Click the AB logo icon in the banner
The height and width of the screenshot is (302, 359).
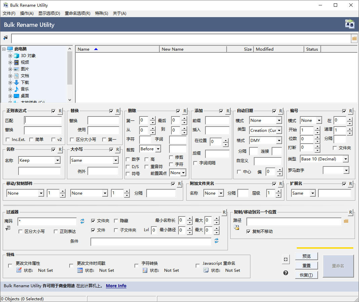[x=350, y=23]
